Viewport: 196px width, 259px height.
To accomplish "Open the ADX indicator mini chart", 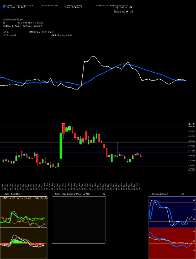I will point(24,212).
